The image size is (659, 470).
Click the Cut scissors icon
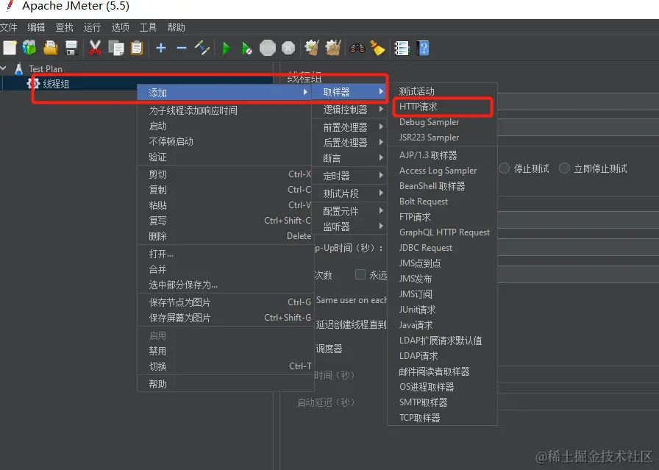[95, 48]
